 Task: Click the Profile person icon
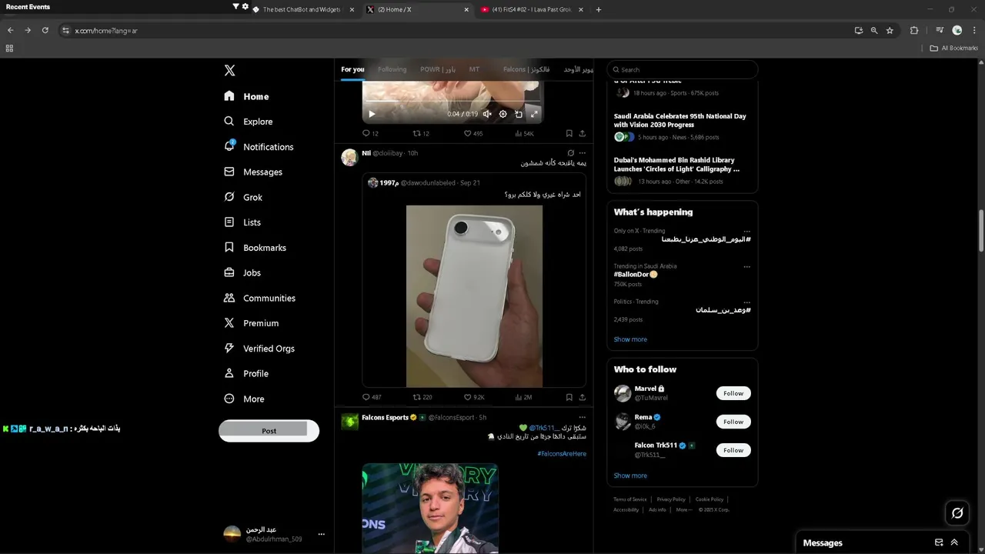click(229, 373)
